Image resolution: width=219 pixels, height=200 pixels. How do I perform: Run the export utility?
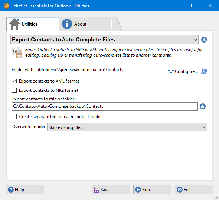[152, 190]
